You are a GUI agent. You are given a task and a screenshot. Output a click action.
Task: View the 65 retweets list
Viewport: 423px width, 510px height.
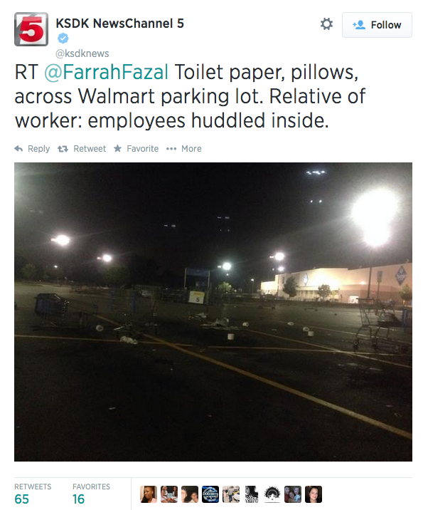[33, 494]
